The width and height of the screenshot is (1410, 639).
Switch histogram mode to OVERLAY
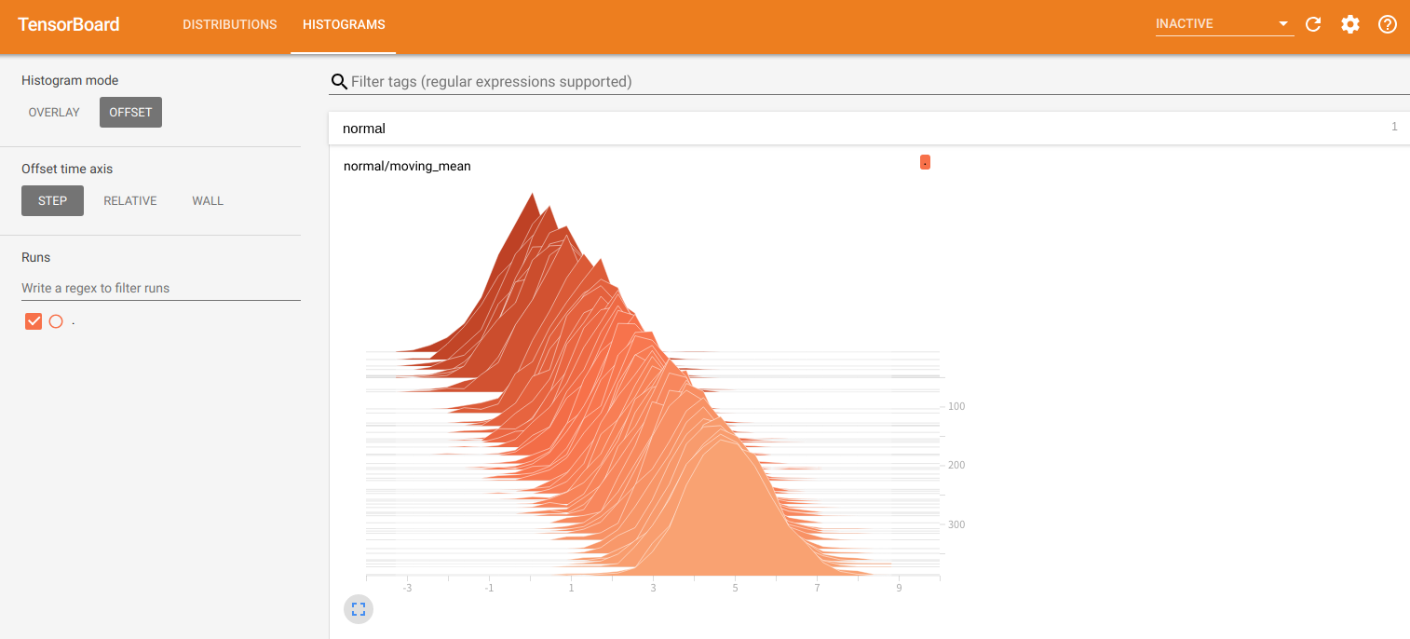pyautogui.click(x=53, y=112)
